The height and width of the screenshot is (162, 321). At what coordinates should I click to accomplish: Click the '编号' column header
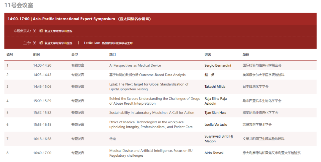tap(10, 55)
